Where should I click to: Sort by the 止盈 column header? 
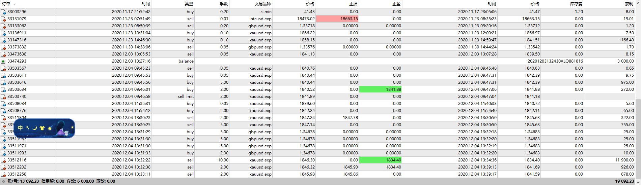pyautogui.click(x=381, y=4)
